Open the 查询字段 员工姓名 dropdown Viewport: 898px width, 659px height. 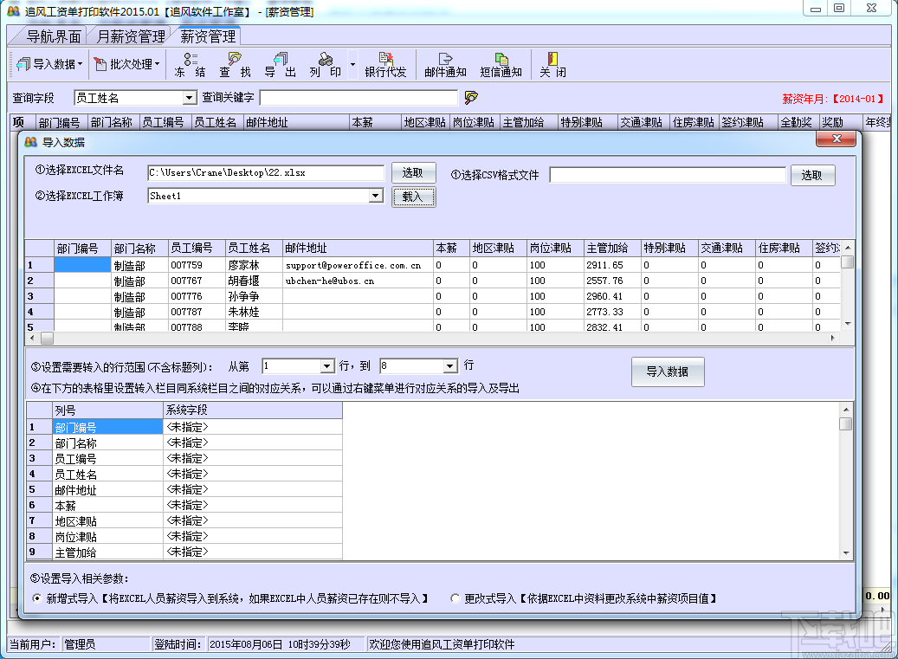click(189, 99)
